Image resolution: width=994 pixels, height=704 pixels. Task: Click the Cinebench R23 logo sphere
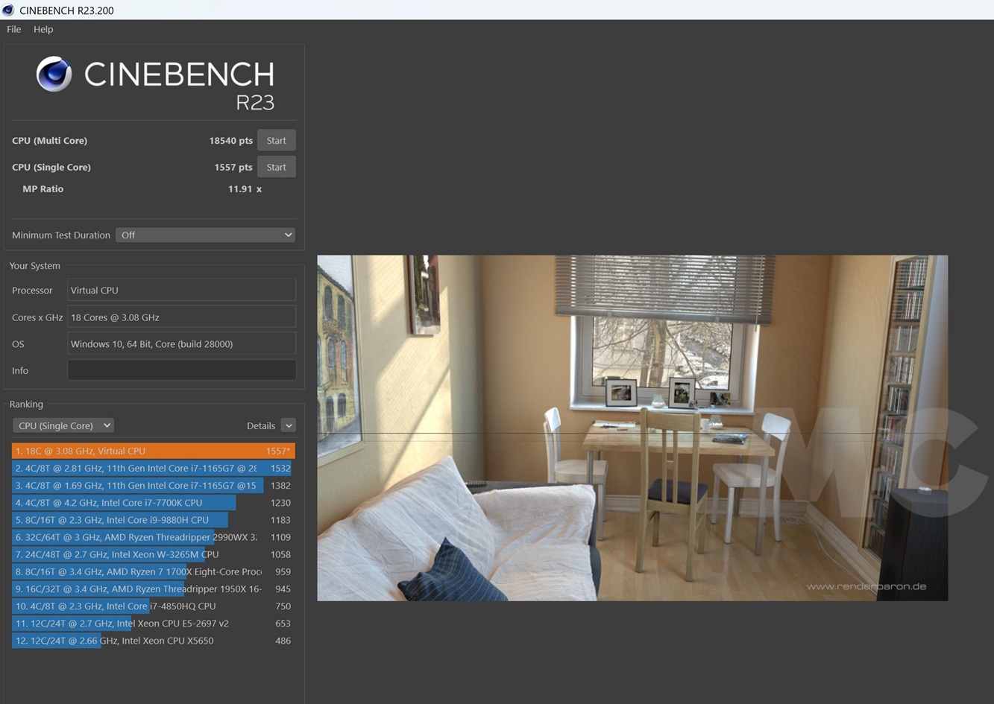pos(54,74)
